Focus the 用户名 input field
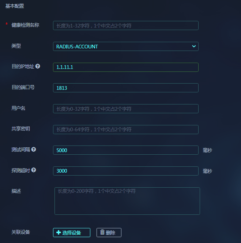This screenshot has width=241, height=243. click(126, 108)
